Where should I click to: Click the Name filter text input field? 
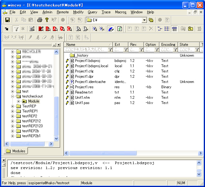coord(86,50)
